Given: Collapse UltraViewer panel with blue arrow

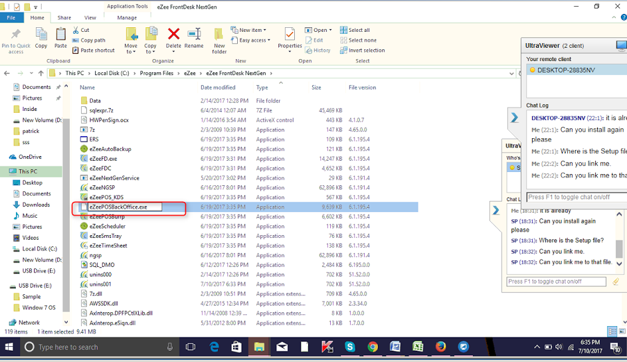Looking at the screenshot, I should [x=515, y=118].
